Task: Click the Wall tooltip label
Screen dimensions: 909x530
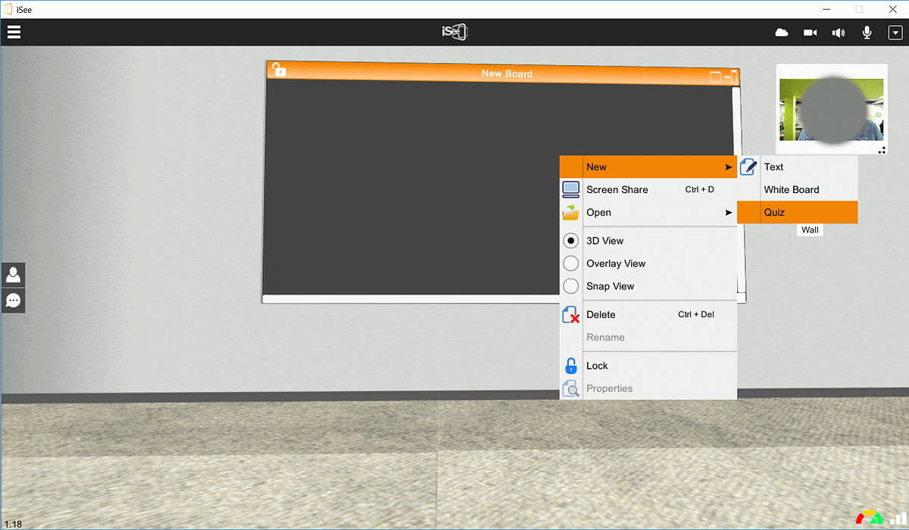Action: point(811,230)
